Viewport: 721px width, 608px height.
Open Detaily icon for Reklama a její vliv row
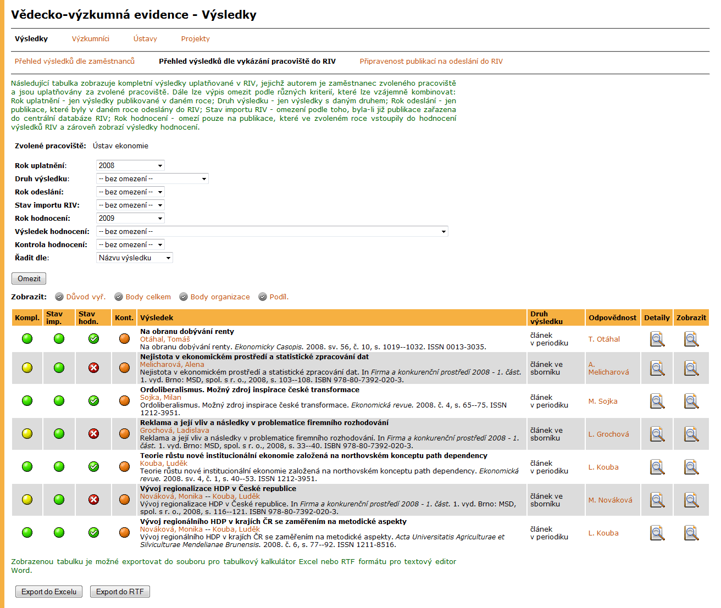657,434
